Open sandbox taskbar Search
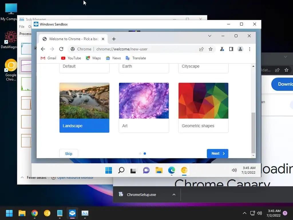The image size is (293, 220). (x=121, y=170)
